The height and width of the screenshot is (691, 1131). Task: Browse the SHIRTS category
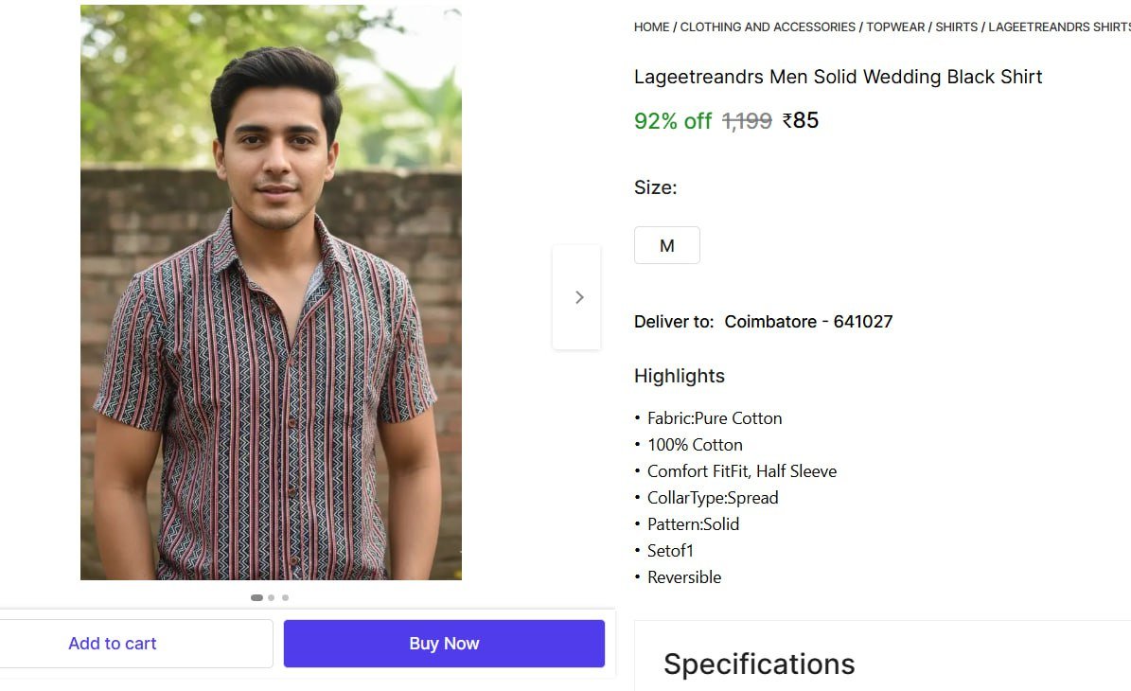(x=956, y=27)
